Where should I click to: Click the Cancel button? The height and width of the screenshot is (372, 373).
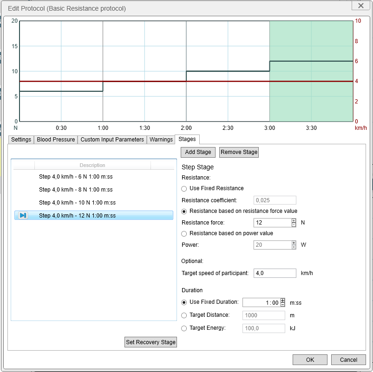[x=348, y=359]
